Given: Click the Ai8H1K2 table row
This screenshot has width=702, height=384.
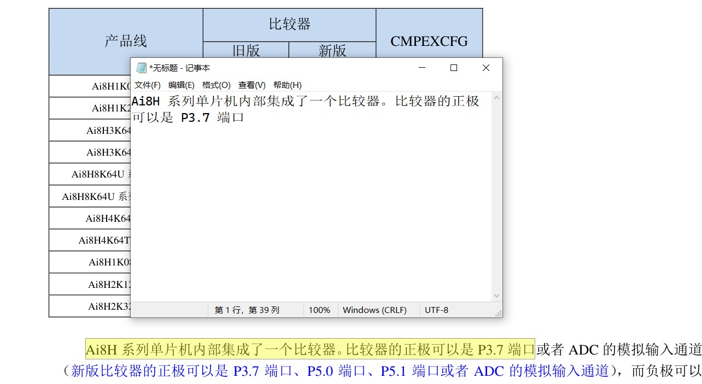Looking at the screenshot, I should pos(90,108).
